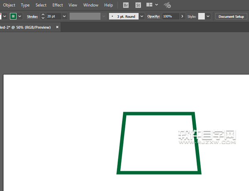This screenshot has height=191, width=249.
Task: Open Adobe Stock via the St icon
Action: tap(138, 5)
